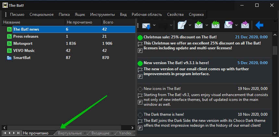The width and height of the screenshot is (279, 137).
Task: Open the Свойства menu
Action: [175, 15]
